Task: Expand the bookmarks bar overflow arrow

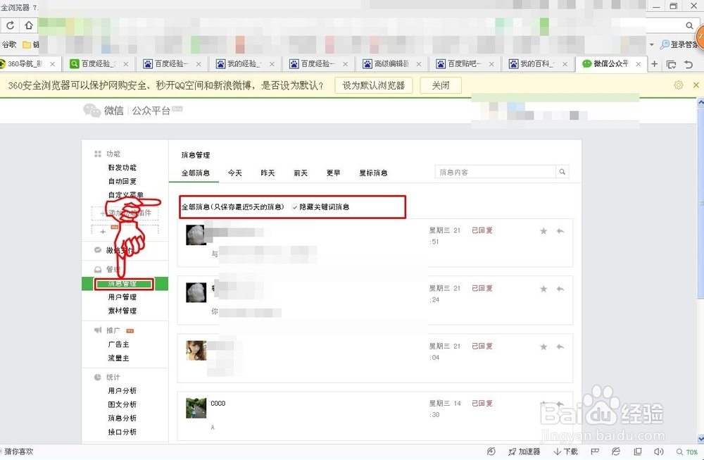Action: (x=651, y=44)
